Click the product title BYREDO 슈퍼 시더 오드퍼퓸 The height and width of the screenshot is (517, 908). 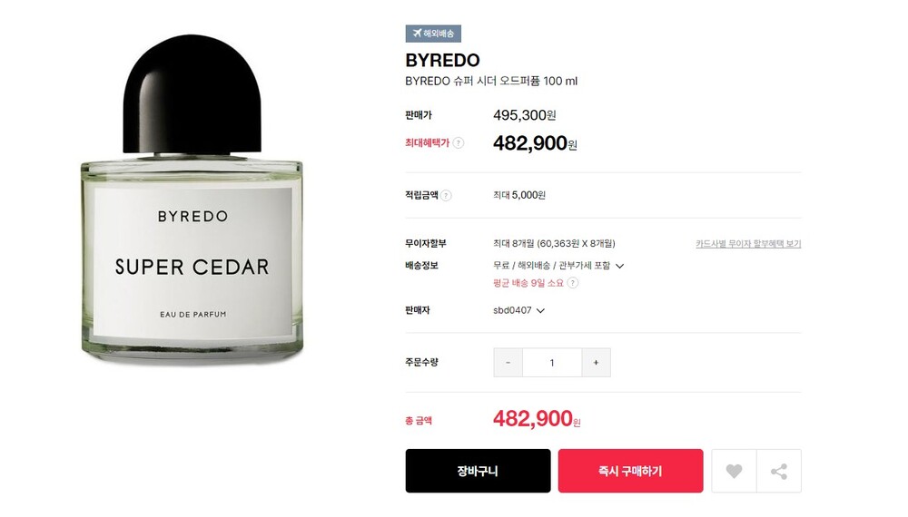tap(491, 81)
